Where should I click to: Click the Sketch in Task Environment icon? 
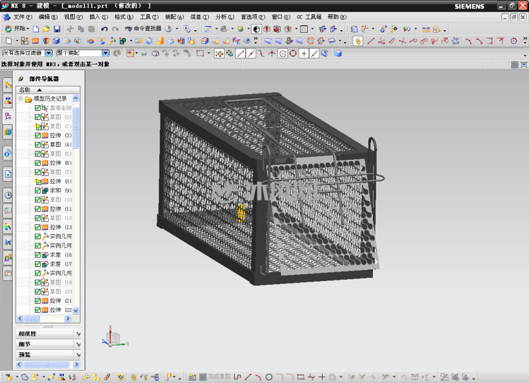pyautogui.click(x=25, y=41)
